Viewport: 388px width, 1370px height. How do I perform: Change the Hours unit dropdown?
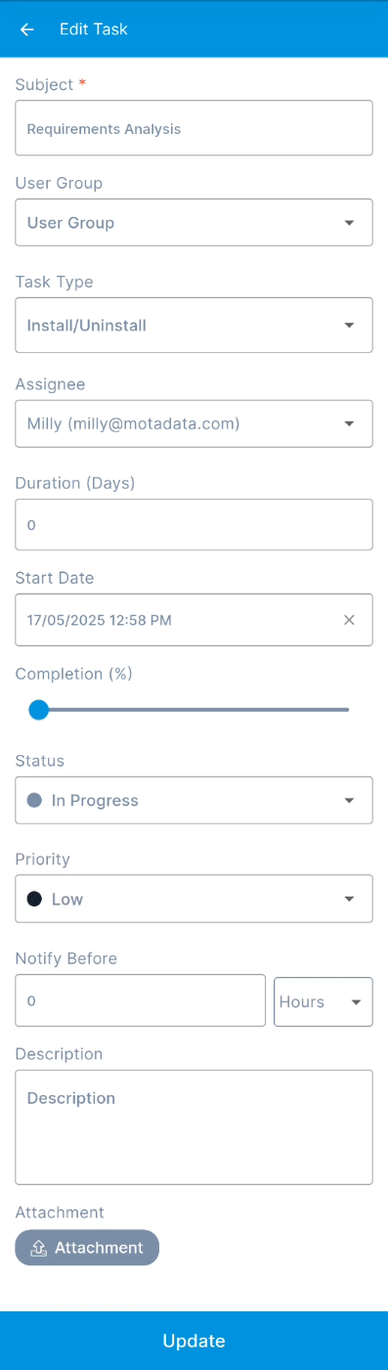(323, 1001)
